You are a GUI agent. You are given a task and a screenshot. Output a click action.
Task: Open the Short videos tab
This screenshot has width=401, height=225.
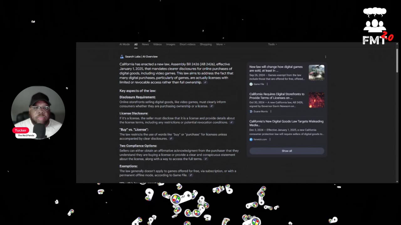(x=187, y=44)
